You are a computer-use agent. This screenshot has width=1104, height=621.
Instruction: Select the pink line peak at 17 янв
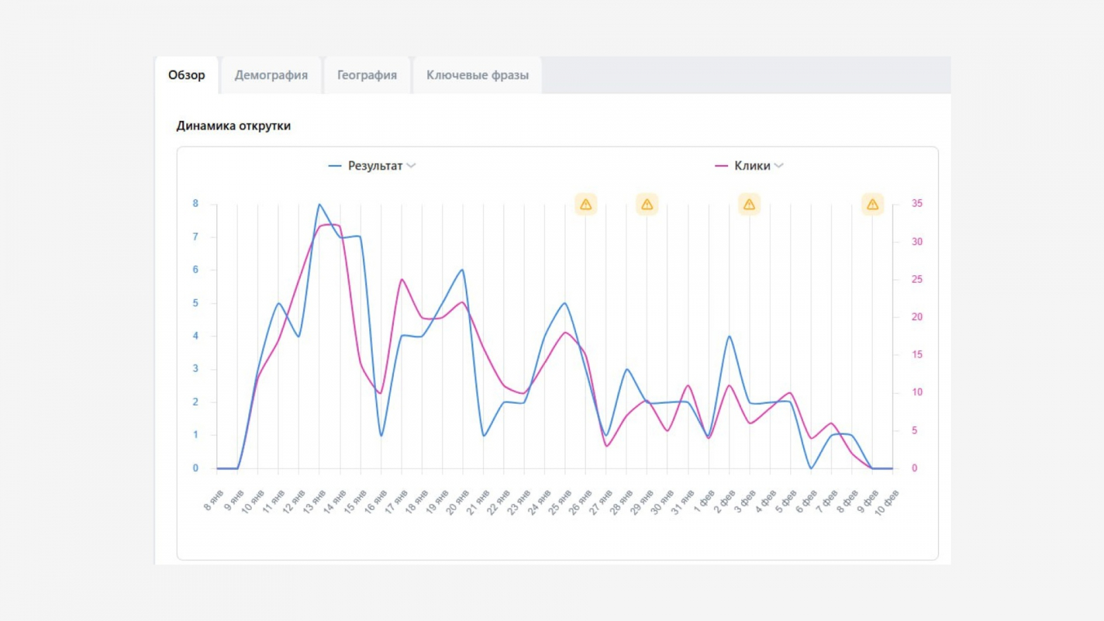point(402,279)
